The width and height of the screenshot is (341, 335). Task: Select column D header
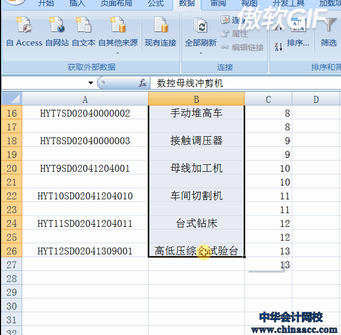click(x=316, y=99)
